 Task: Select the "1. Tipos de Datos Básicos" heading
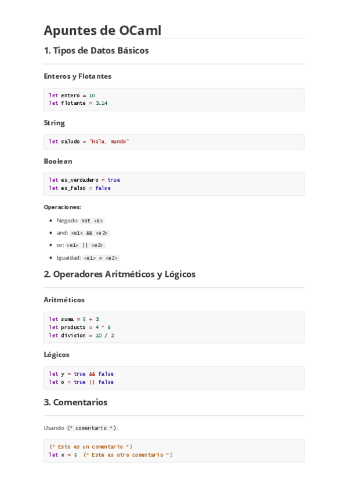[96, 51]
